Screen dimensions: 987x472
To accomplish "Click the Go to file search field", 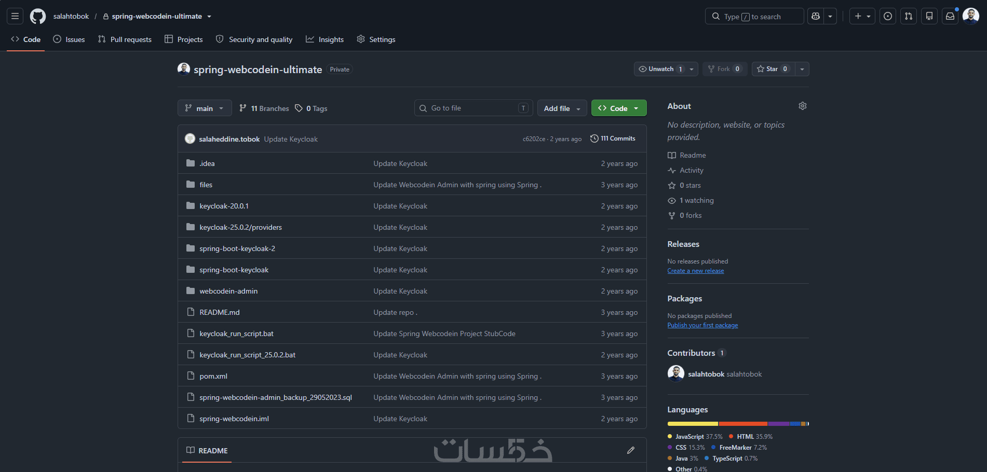I will pos(474,108).
